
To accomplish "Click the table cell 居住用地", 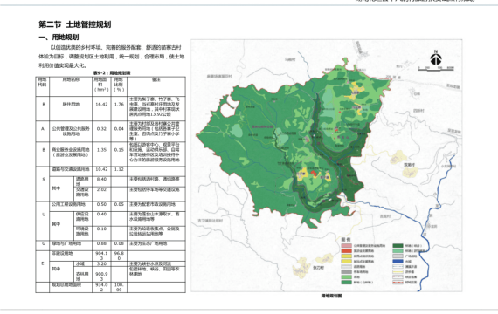I will (71, 105).
